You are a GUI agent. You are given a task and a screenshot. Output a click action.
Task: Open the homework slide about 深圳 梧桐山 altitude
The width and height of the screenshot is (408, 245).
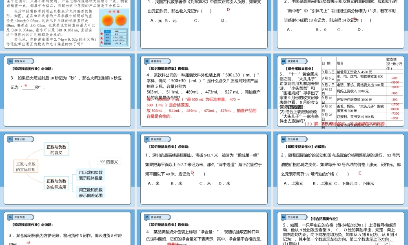click(x=204, y=169)
